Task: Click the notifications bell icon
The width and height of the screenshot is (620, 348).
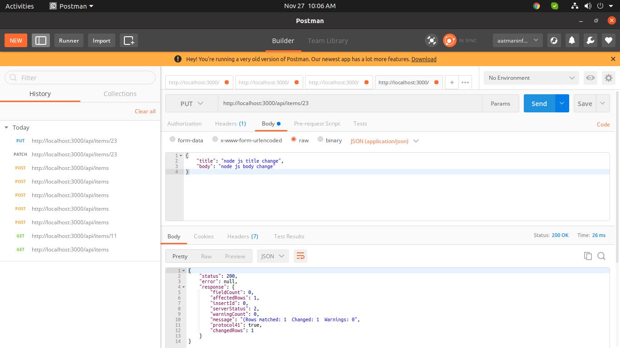Action: (572, 40)
